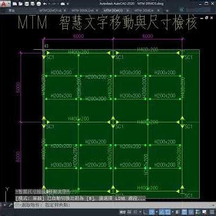Open the snap mode dropdown arrow

click(x=140, y=212)
